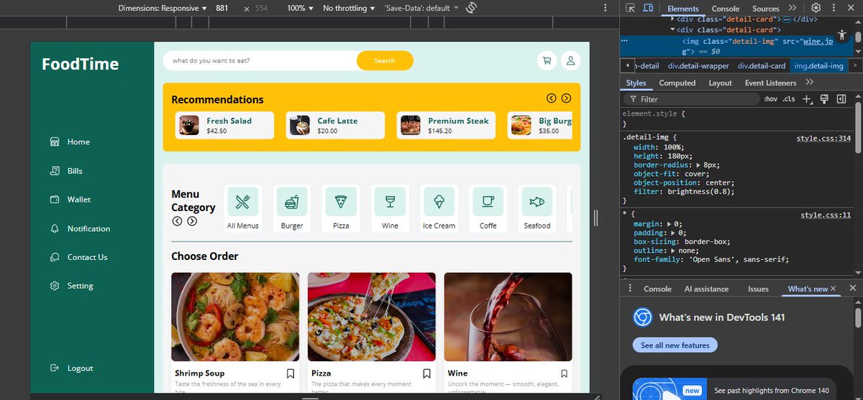Bookmark the Wine order card
Screen dimensions: 863x400
[564, 373]
